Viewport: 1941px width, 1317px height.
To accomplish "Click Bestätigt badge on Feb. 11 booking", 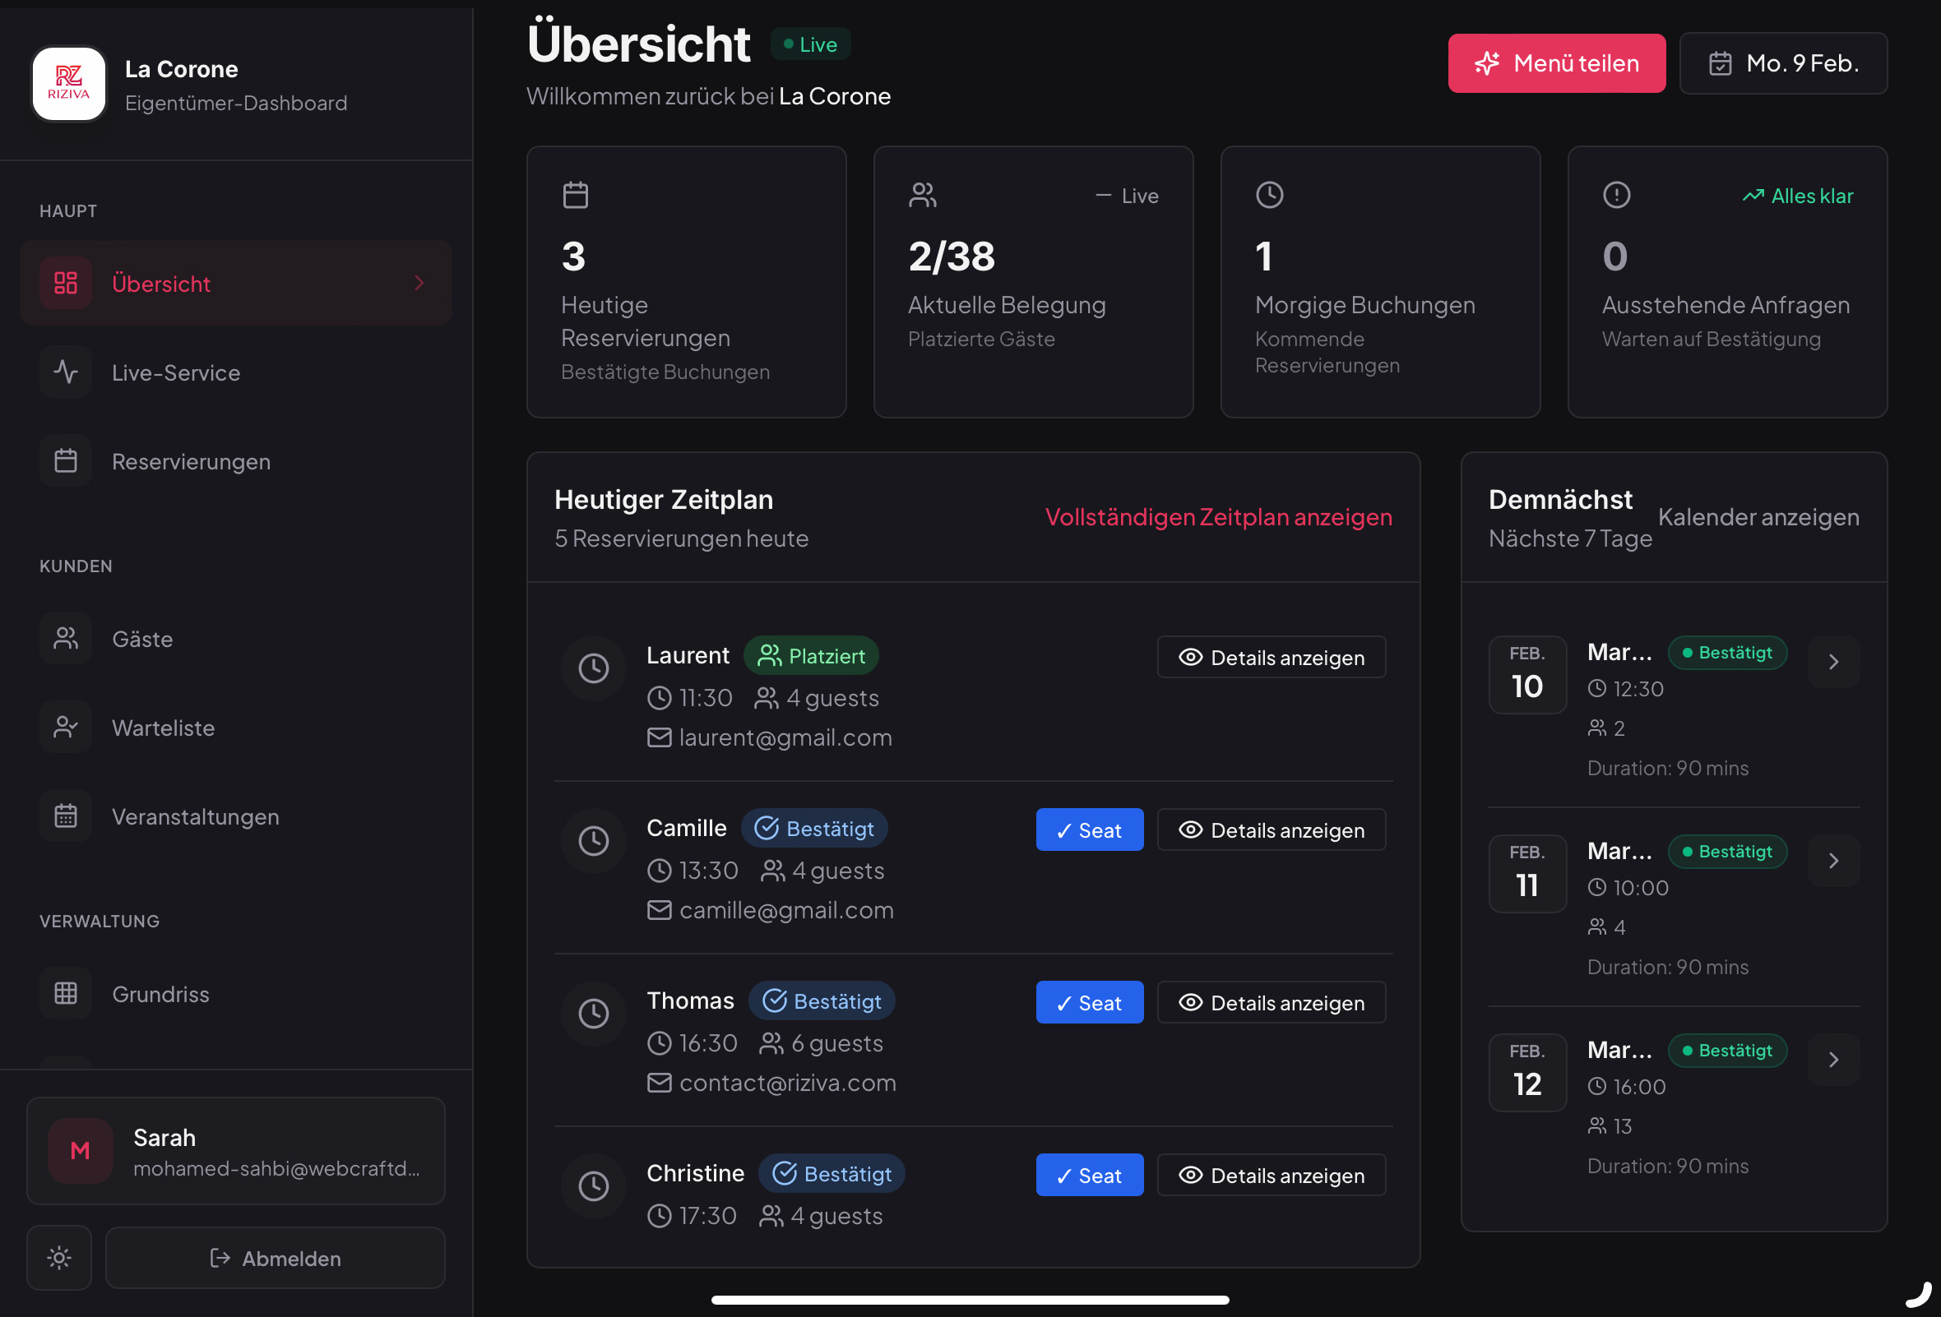I will pyautogui.click(x=1727, y=852).
